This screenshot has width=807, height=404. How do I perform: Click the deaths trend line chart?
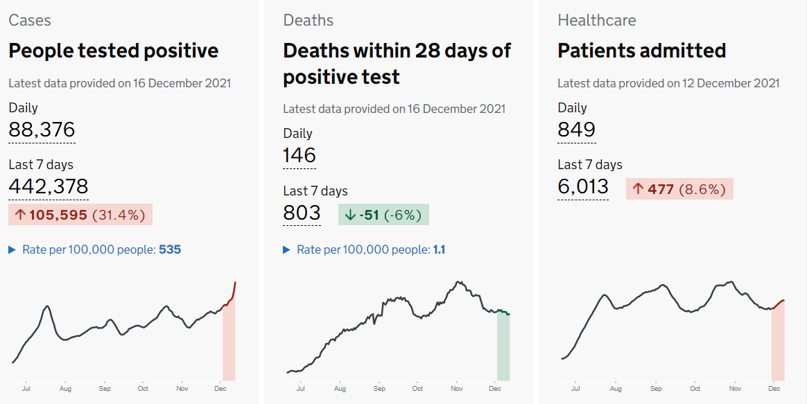pyautogui.click(x=399, y=333)
